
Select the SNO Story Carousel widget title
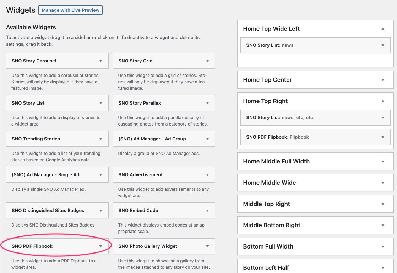(x=34, y=61)
